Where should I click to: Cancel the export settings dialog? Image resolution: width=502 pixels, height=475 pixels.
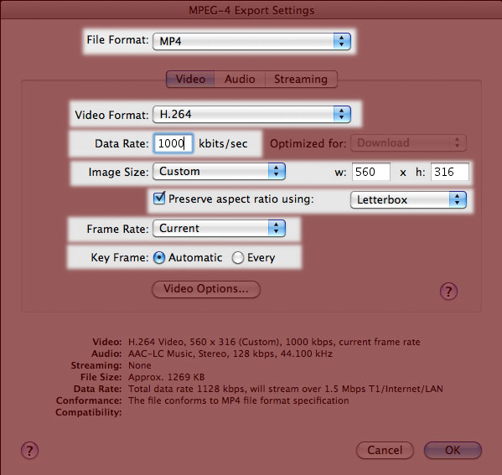click(385, 450)
